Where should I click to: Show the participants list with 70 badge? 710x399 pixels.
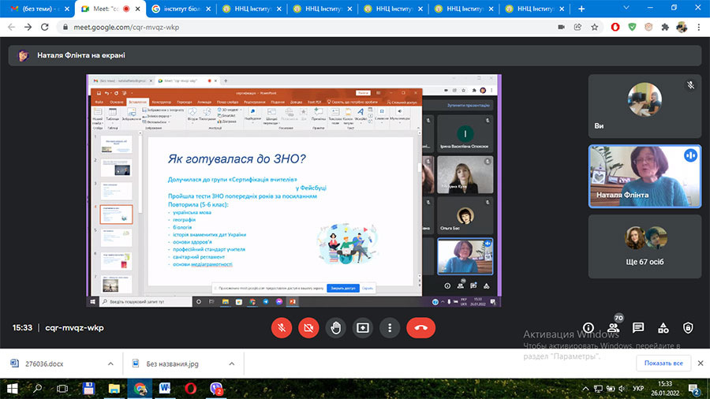point(613,327)
